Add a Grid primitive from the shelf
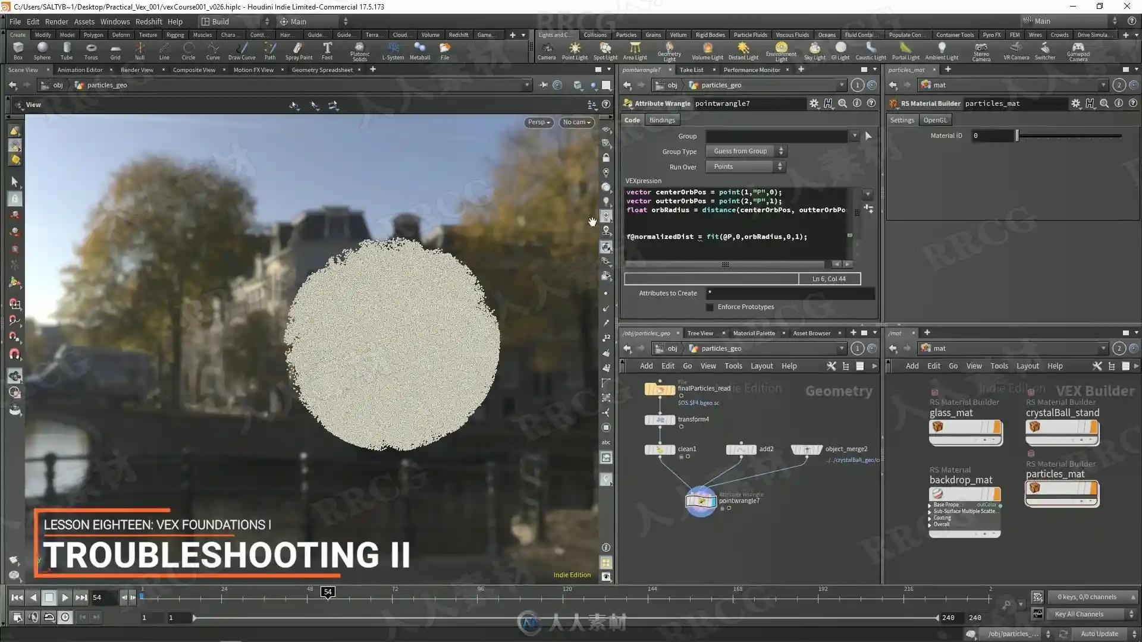Image resolution: width=1142 pixels, height=642 pixels. point(115,51)
